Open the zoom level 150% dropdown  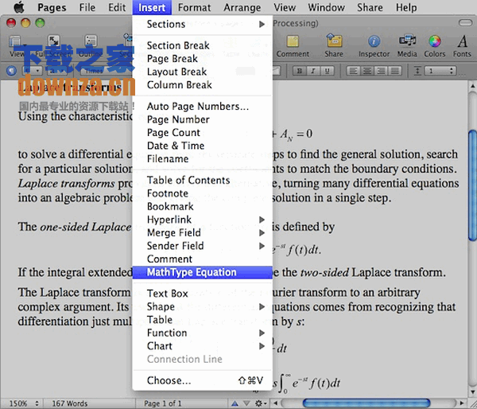pyautogui.click(x=24, y=403)
